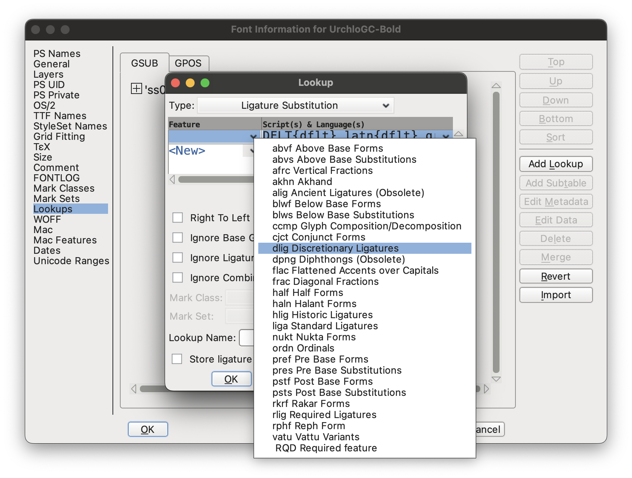Enable Ignore Base Glyphs option
Image resolution: width=632 pixels, height=478 pixels.
click(x=178, y=238)
